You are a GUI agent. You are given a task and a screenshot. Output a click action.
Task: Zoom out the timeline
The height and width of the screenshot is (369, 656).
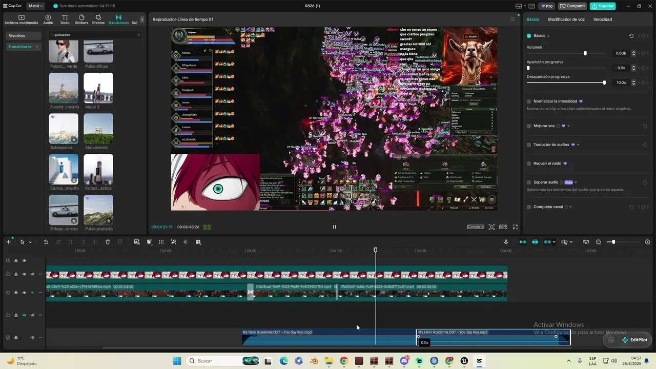pos(598,242)
